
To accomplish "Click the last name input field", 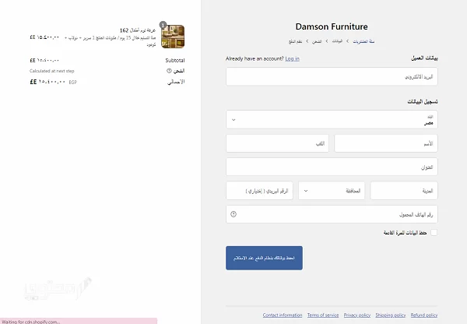I will point(277,143).
